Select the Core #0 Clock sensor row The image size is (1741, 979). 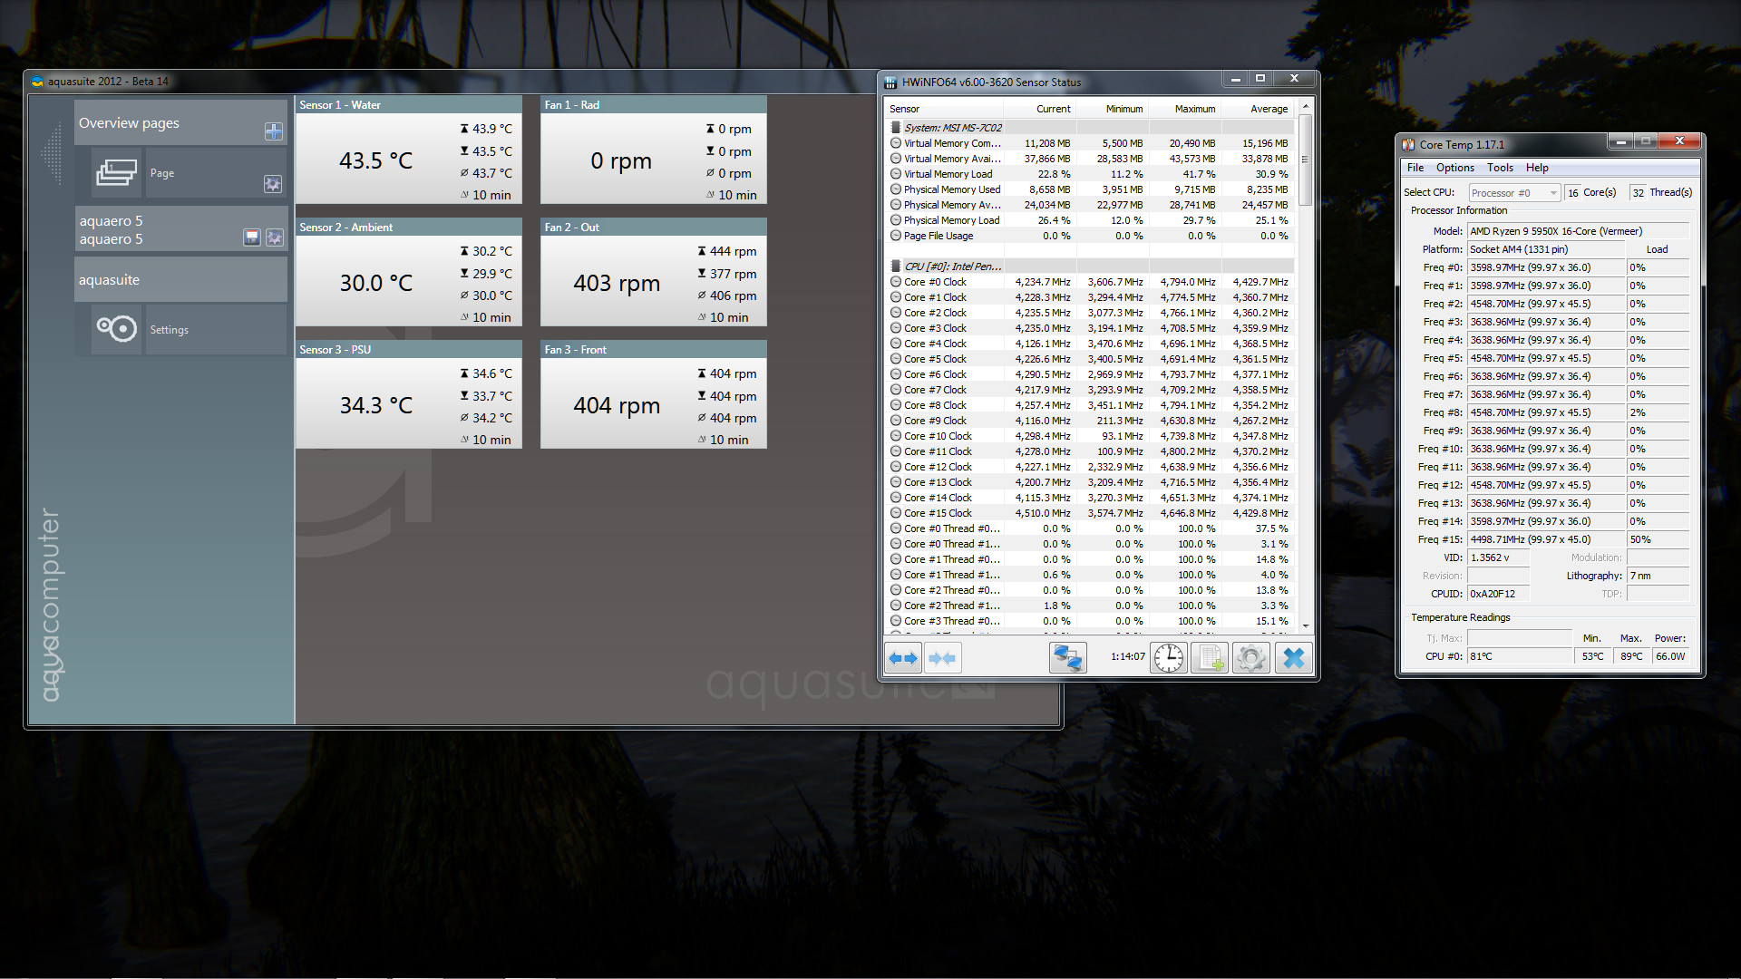click(935, 282)
